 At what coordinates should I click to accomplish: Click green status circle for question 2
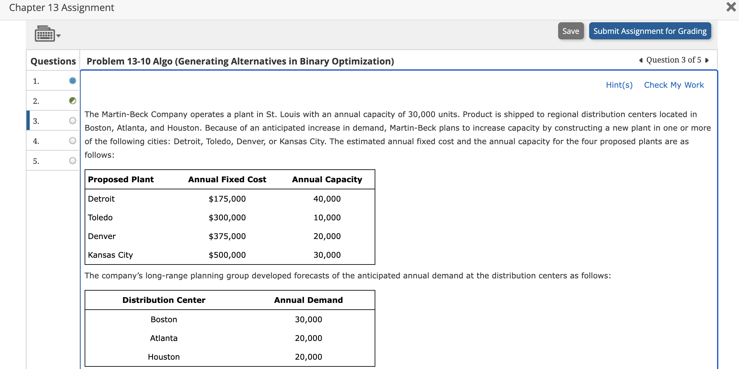point(73,101)
